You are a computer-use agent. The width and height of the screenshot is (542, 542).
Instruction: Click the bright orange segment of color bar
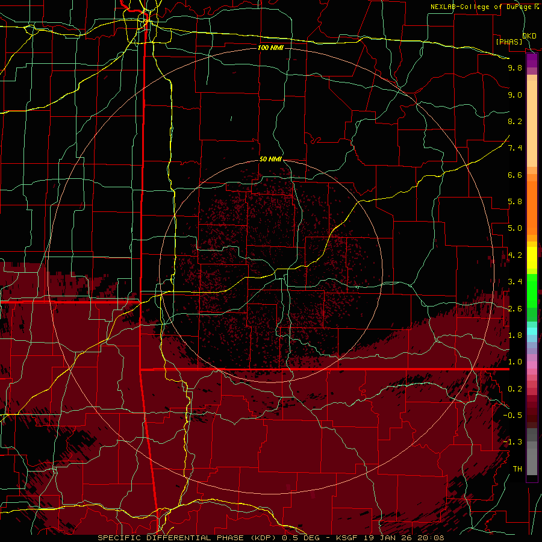coord(532,207)
